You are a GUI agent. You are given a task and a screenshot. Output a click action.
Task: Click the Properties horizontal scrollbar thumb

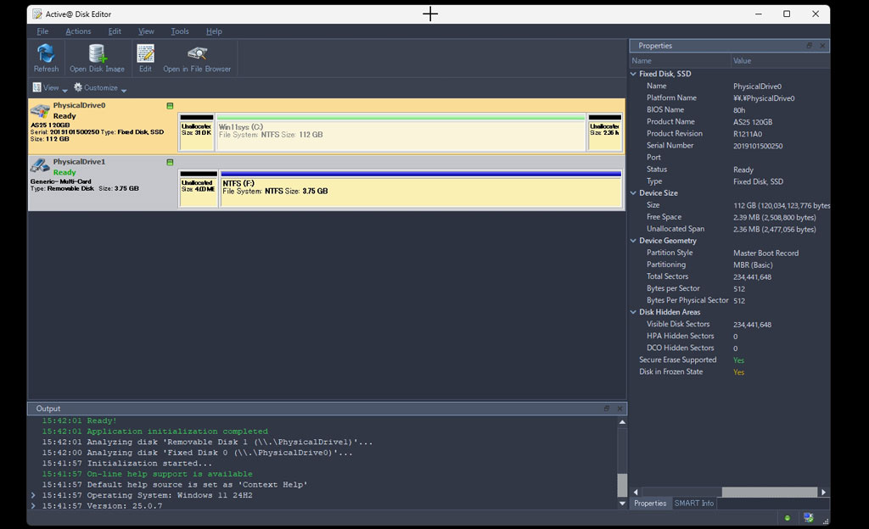coord(769,492)
